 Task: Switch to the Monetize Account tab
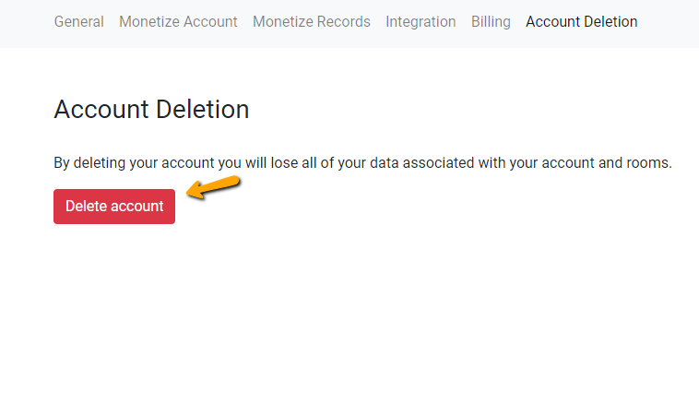[178, 22]
